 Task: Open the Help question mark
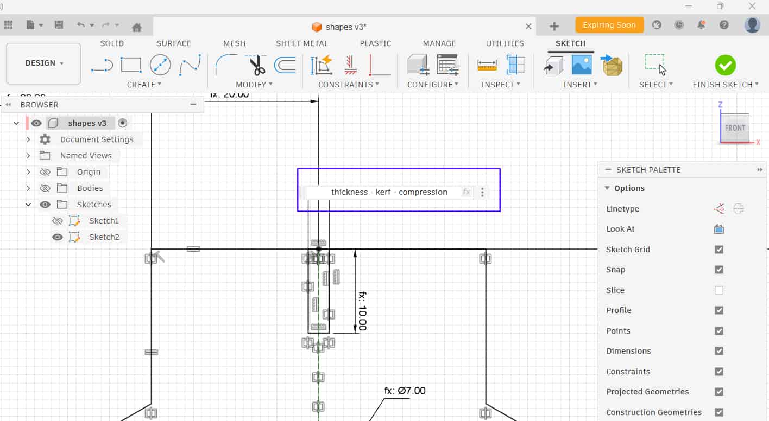point(724,25)
